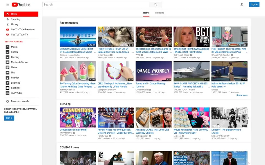
Task: Visit the MrBeast channel link
Action: click(177, 136)
